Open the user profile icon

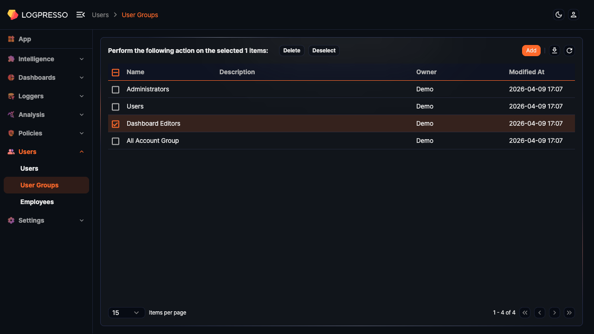(x=574, y=15)
